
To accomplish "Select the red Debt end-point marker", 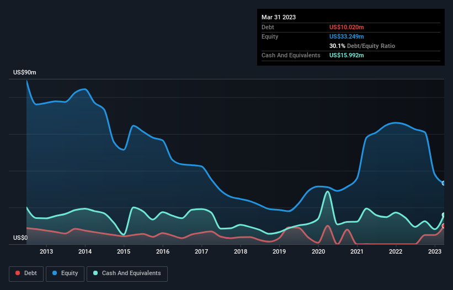I will click(444, 226).
